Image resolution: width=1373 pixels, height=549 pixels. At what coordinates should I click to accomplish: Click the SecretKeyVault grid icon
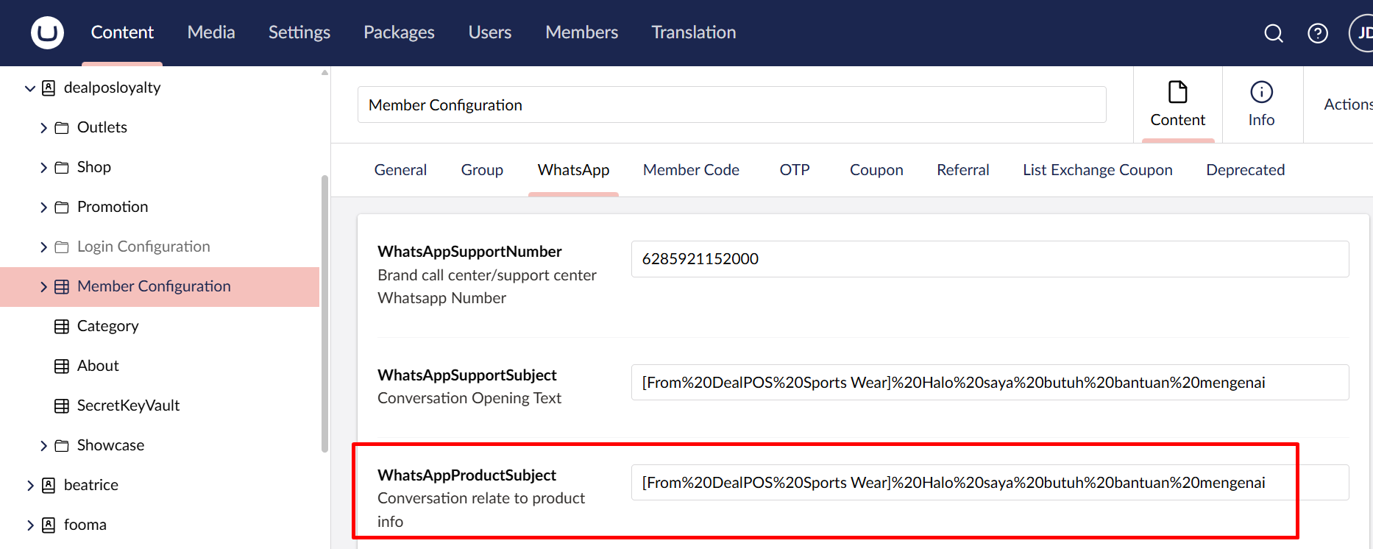[62, 406]
